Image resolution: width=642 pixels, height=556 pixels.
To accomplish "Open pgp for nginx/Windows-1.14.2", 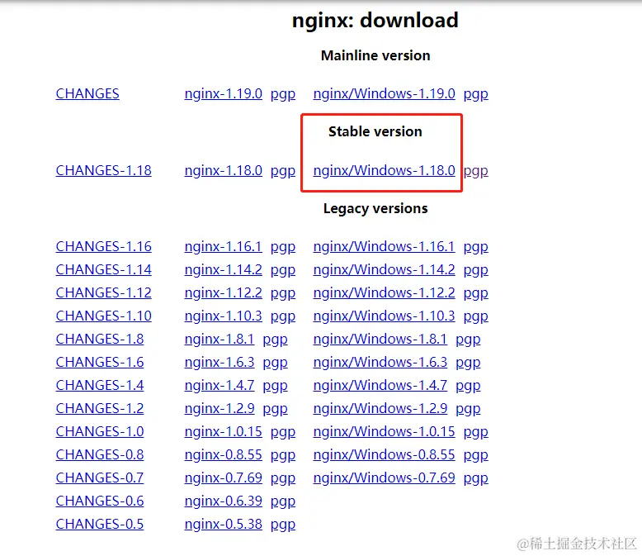I will point(476,271).
